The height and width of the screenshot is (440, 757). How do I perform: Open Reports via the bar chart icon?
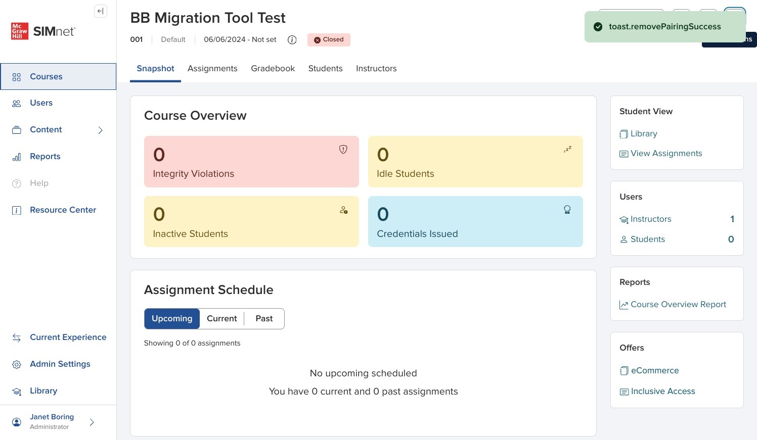point(17,157)
